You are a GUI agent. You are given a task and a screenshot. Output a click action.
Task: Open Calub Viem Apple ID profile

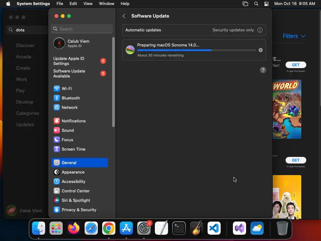tap(80, 43)
